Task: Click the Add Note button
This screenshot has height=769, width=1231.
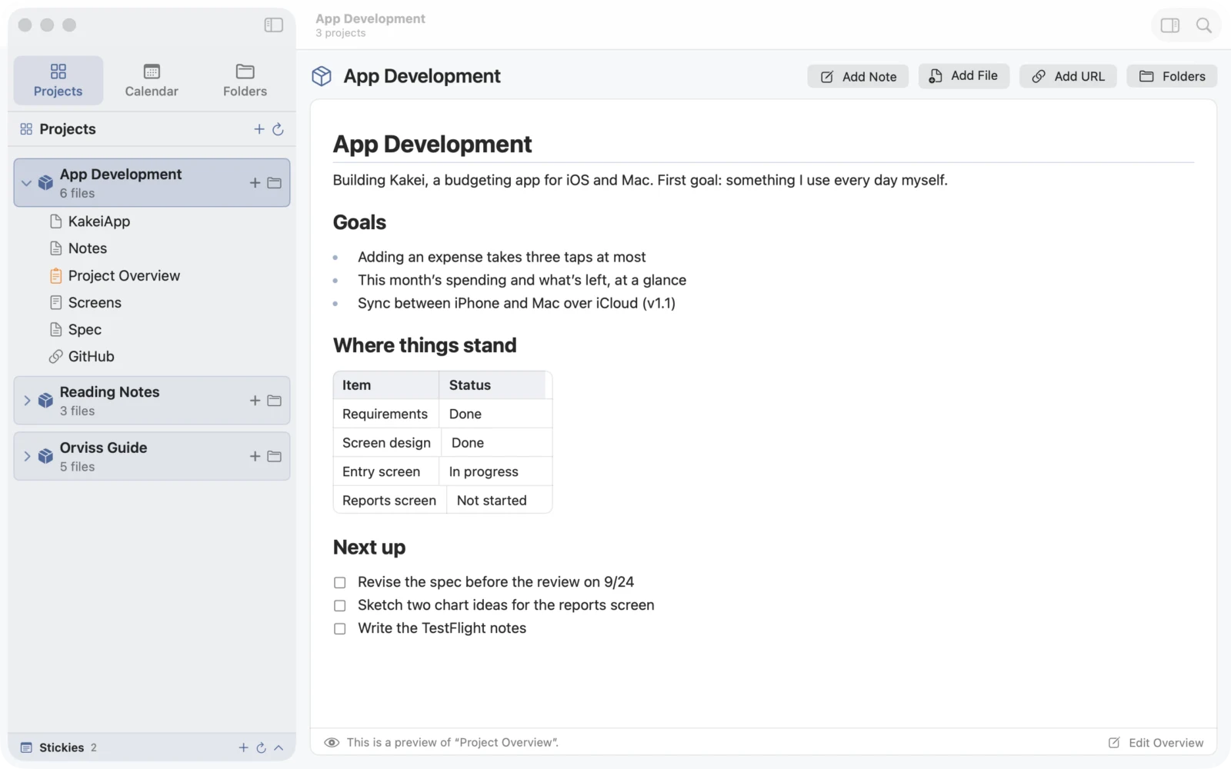Action: click(x=858, y=76)
